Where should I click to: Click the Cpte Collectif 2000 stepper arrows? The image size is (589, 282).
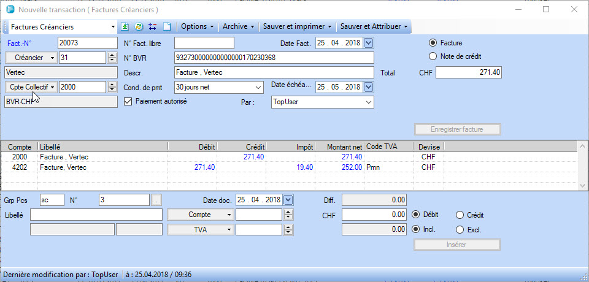(112, 87)
